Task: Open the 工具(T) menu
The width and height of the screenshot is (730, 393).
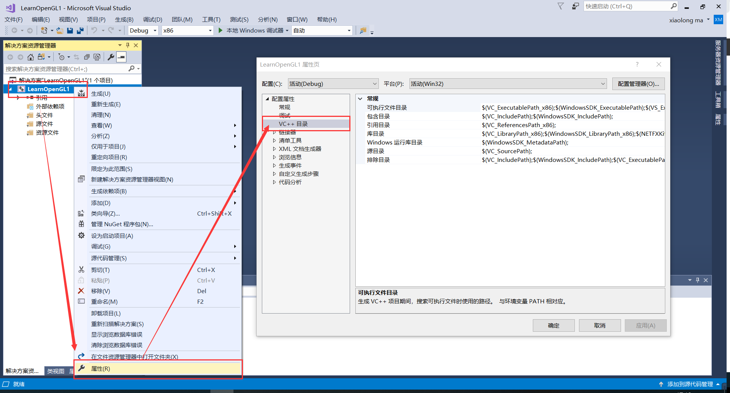Action: point(211,19)
